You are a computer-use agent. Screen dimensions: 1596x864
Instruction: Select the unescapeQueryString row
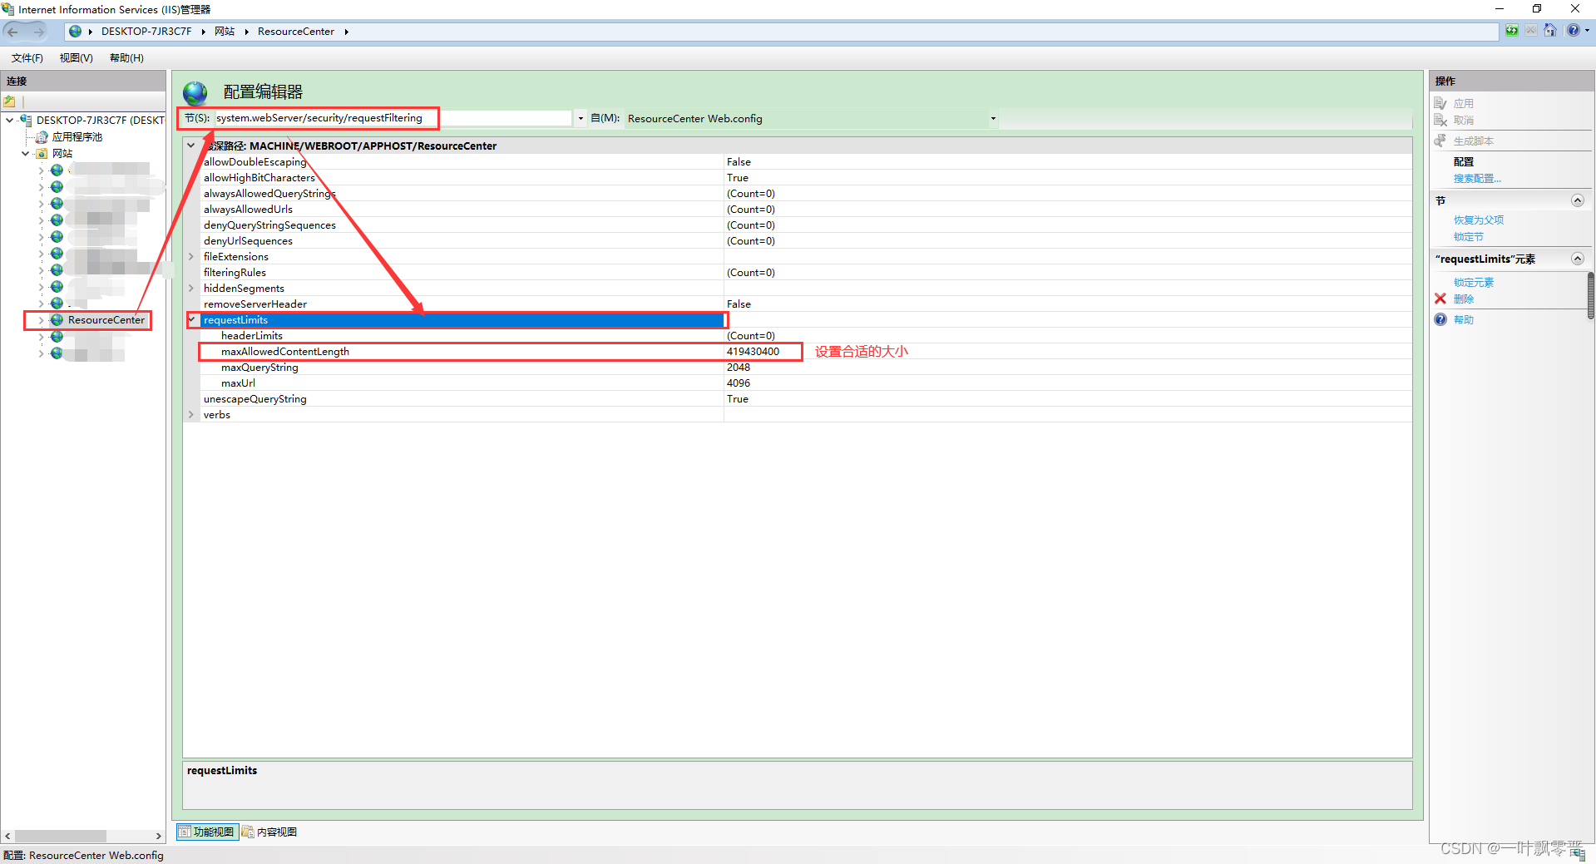(x=805, y=399)
